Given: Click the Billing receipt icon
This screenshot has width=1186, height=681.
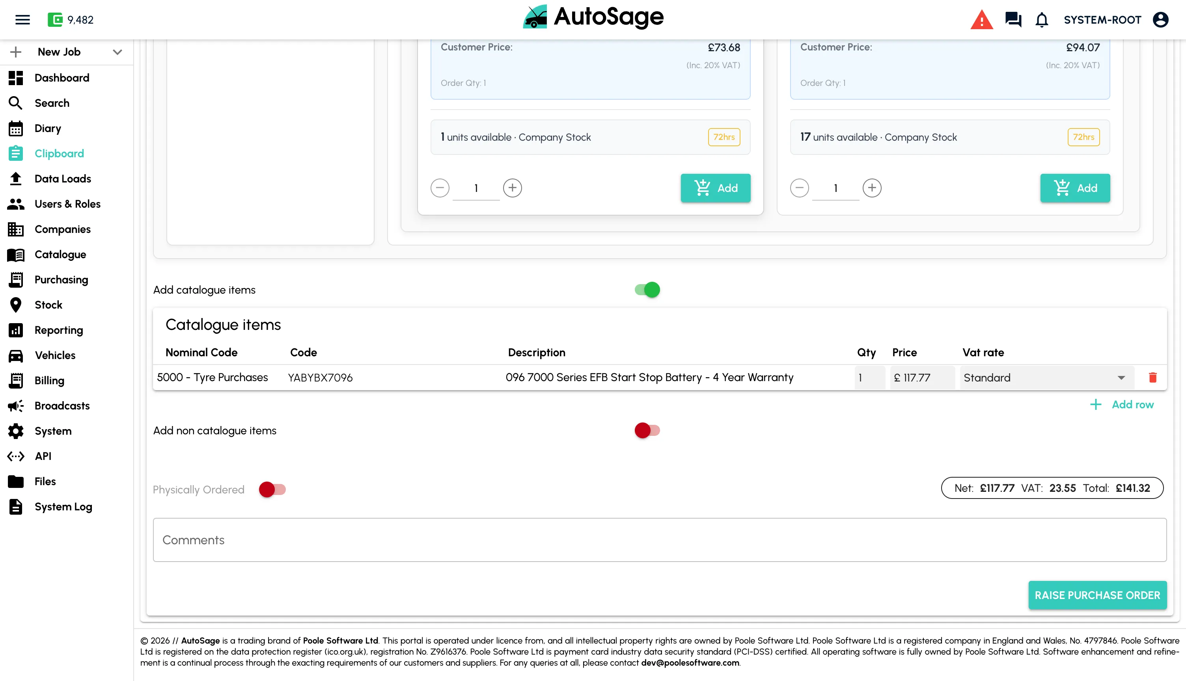Looking at the screenshot, I should coord(15,381).
